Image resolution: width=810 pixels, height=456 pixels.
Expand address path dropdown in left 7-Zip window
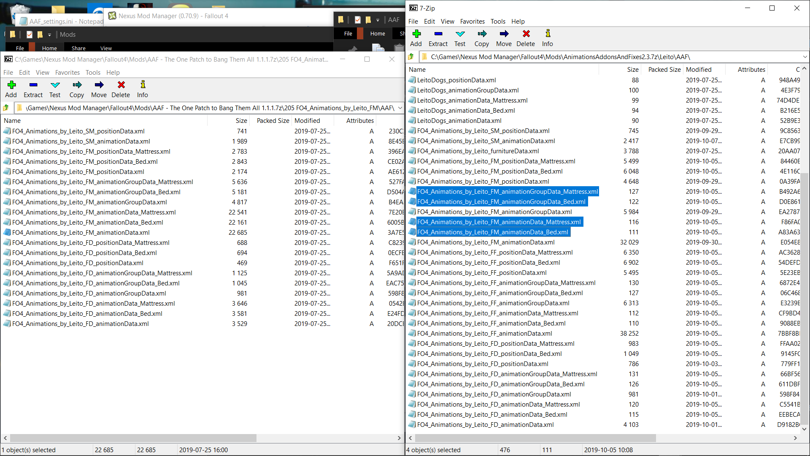(400, 108)
